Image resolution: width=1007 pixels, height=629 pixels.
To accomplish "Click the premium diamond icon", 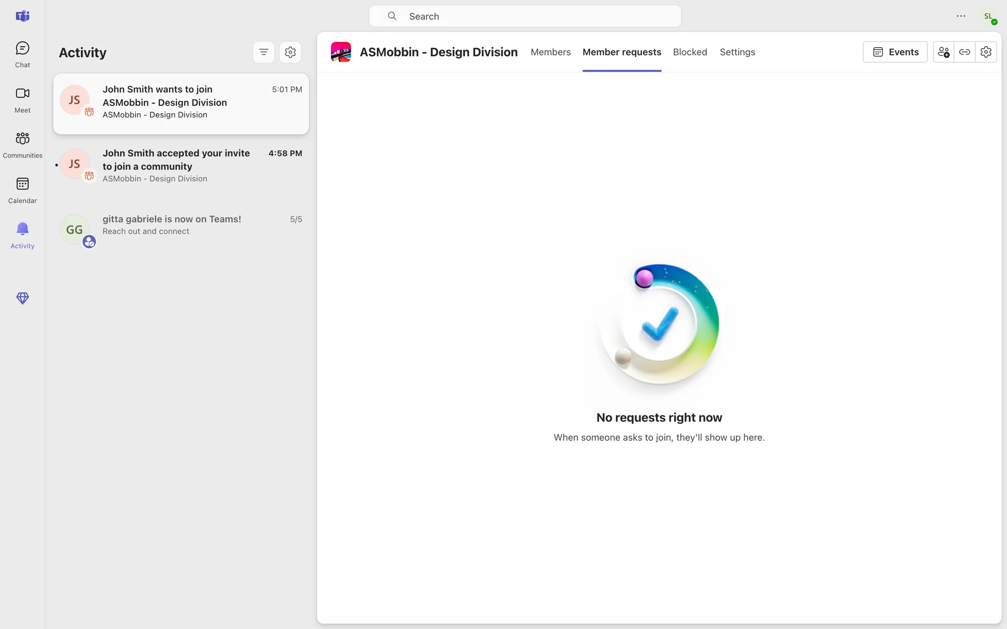I will click(x=22, y=298).
